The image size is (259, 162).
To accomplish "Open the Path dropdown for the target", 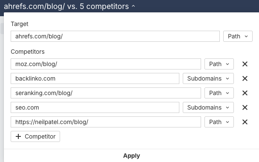I will pos(238,36).
